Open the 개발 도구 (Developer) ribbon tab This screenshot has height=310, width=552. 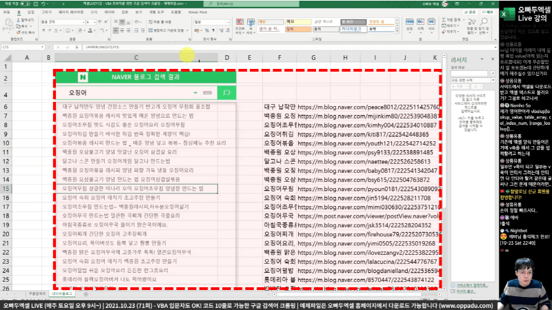(157, 12)
